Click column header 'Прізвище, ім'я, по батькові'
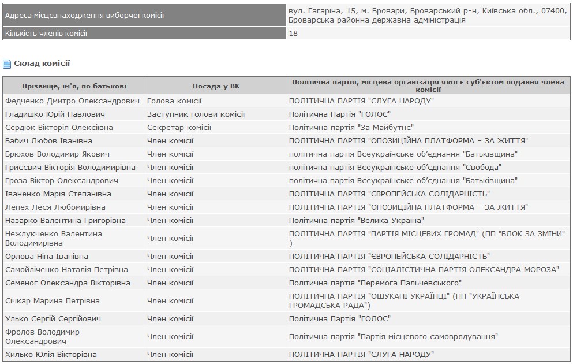Screen dimensions: 573x364 [74, 86]
